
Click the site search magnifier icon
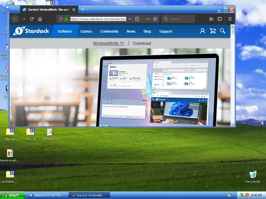[223, 31]
